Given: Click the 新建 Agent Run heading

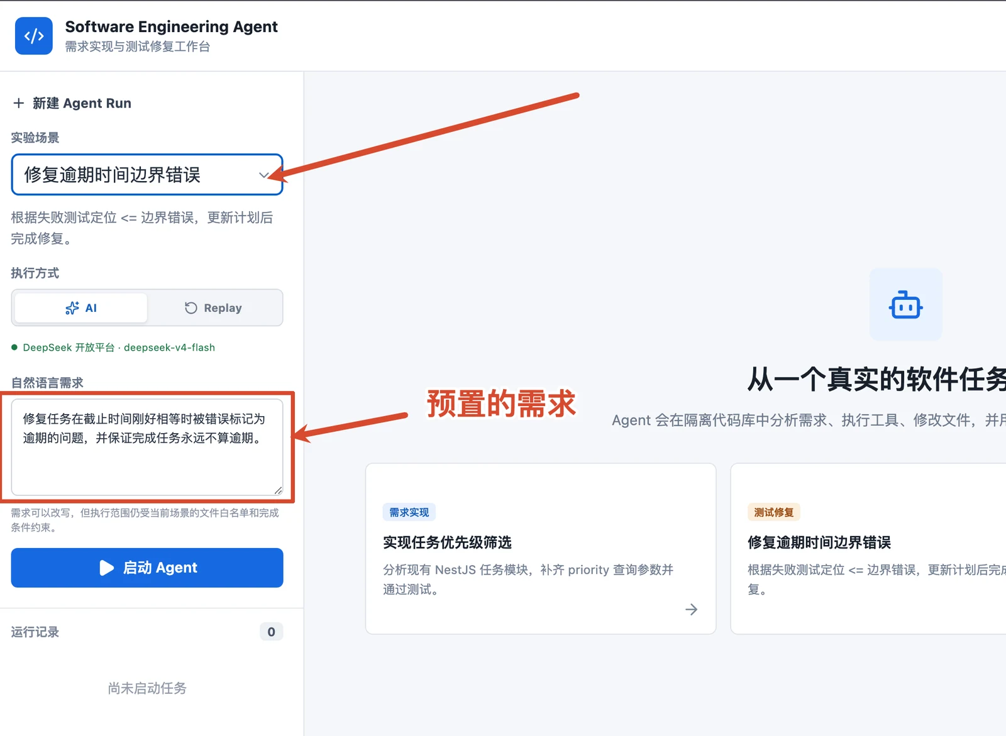Looking at the screenshot, I should [82, 103].
